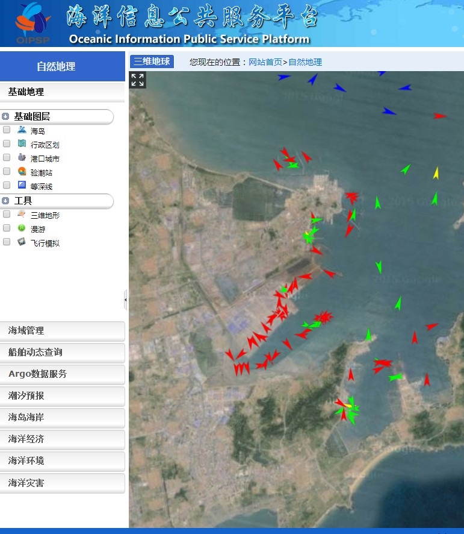Viewport: 464px width, 534px height.
Task: Collapse the 基础图层 section arrow
Action: coord(5,116)
